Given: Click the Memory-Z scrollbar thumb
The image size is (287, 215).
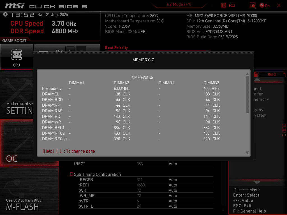Looking at the screenshot, I should point(247,95).
